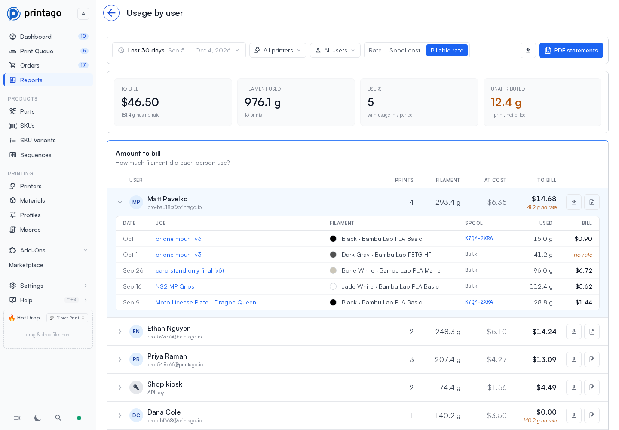Viewport: 619px width, 430px height.
Task: Open the Last 30 days date range dropdown
Action: (x=179, y=50)
